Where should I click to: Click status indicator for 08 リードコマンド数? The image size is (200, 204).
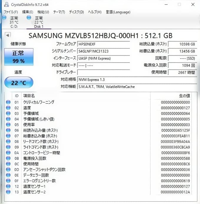pyautogui.click(x=8, y=141)
